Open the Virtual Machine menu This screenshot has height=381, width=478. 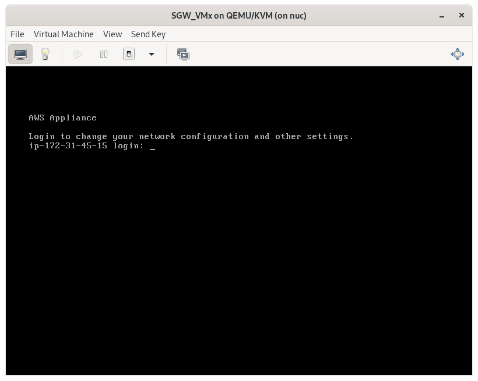coord(64,34)
